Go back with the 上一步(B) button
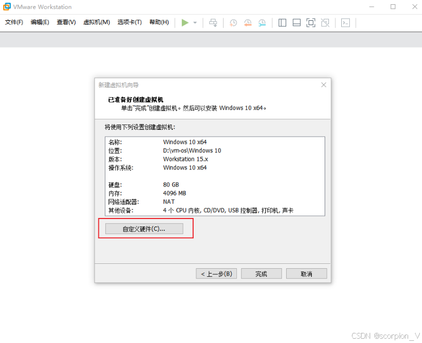 point(216,274)
